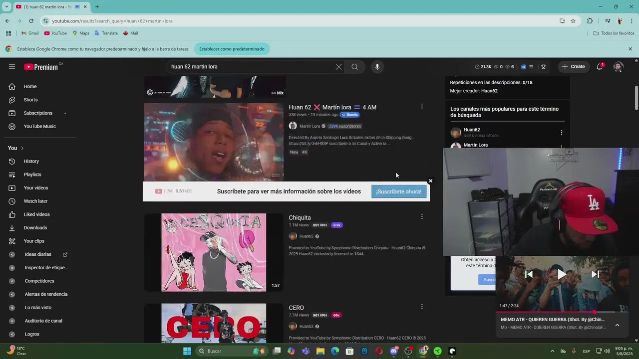Open Liked videos in the sidebar

[x=36, y=214]
